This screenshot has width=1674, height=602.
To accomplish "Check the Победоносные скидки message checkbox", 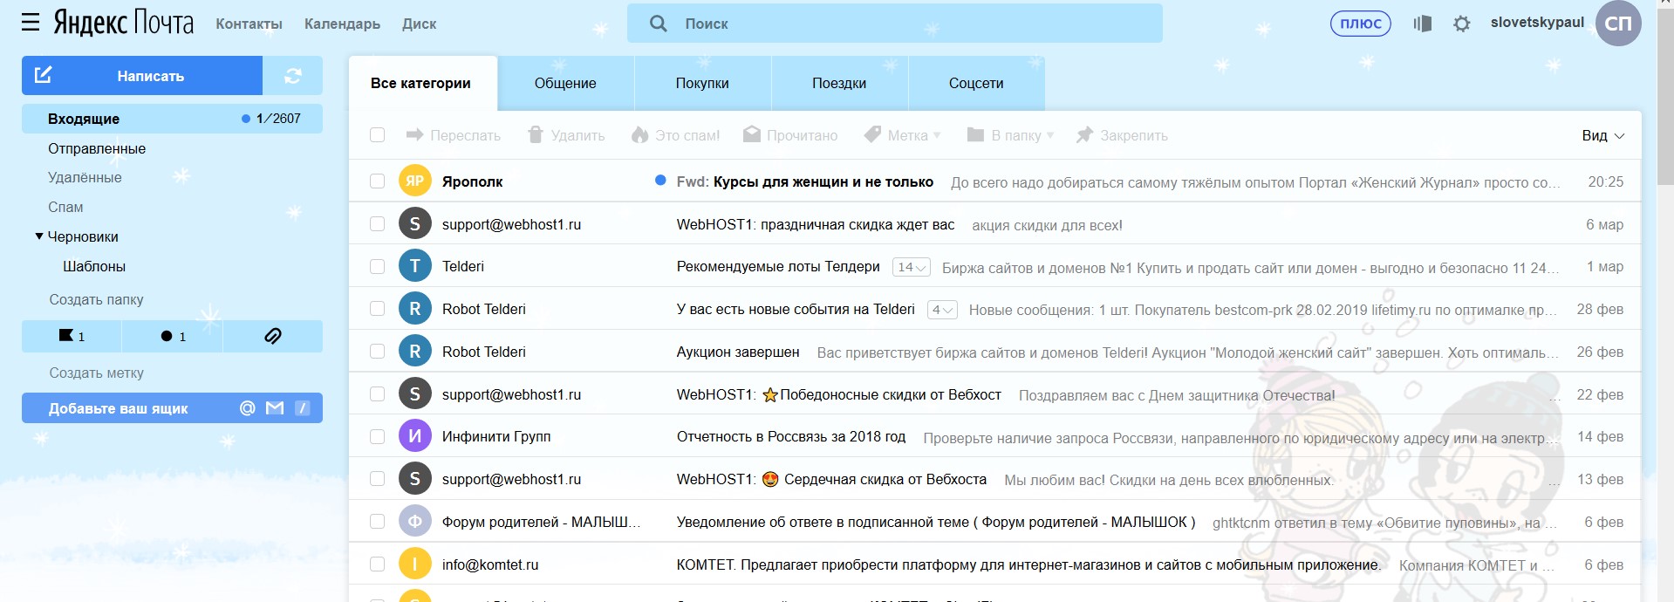I will tap(377, 394).
